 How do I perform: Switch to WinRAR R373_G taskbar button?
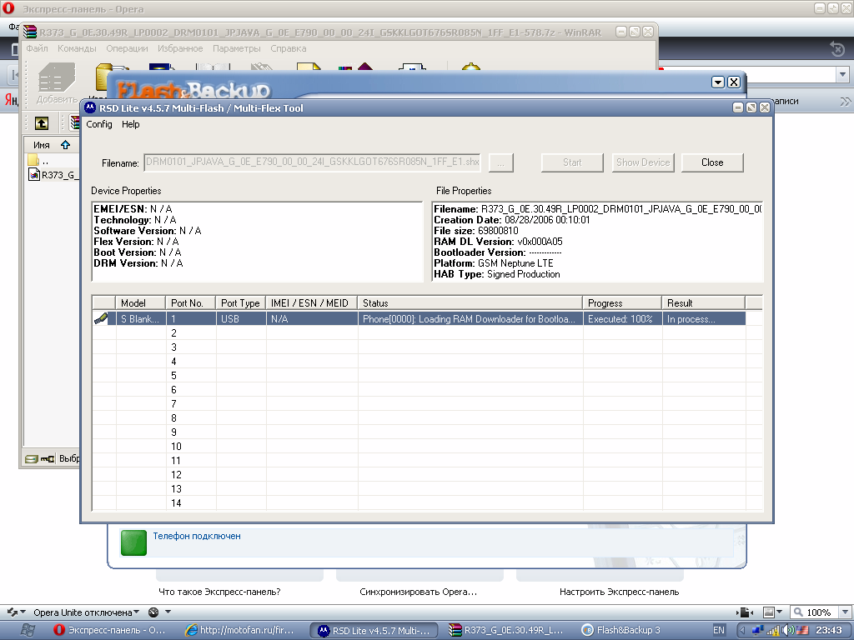pos(506,630)
